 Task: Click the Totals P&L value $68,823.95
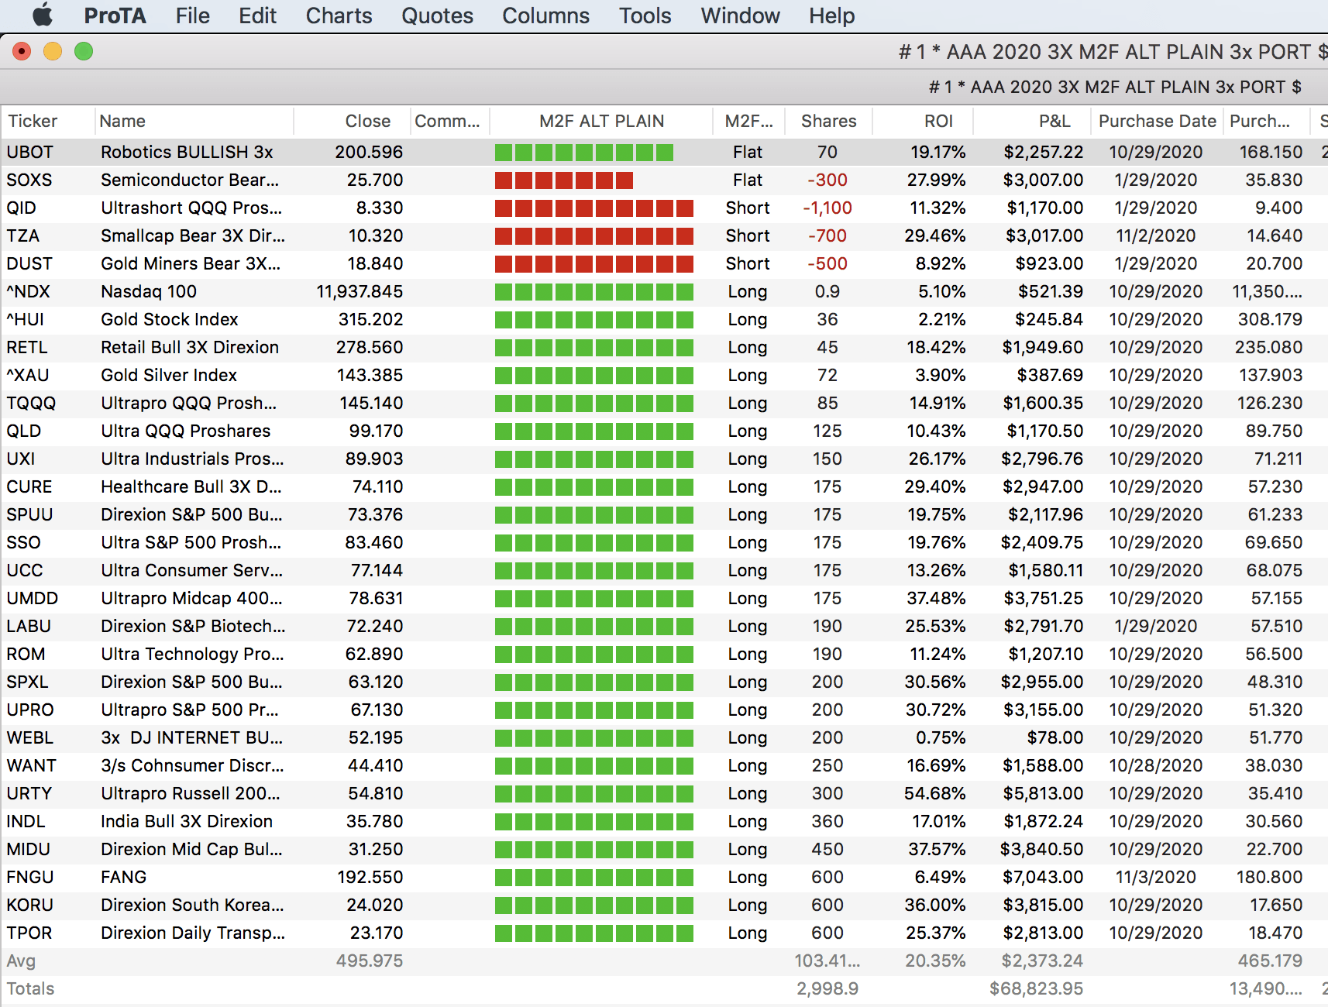click(1037, 988)
